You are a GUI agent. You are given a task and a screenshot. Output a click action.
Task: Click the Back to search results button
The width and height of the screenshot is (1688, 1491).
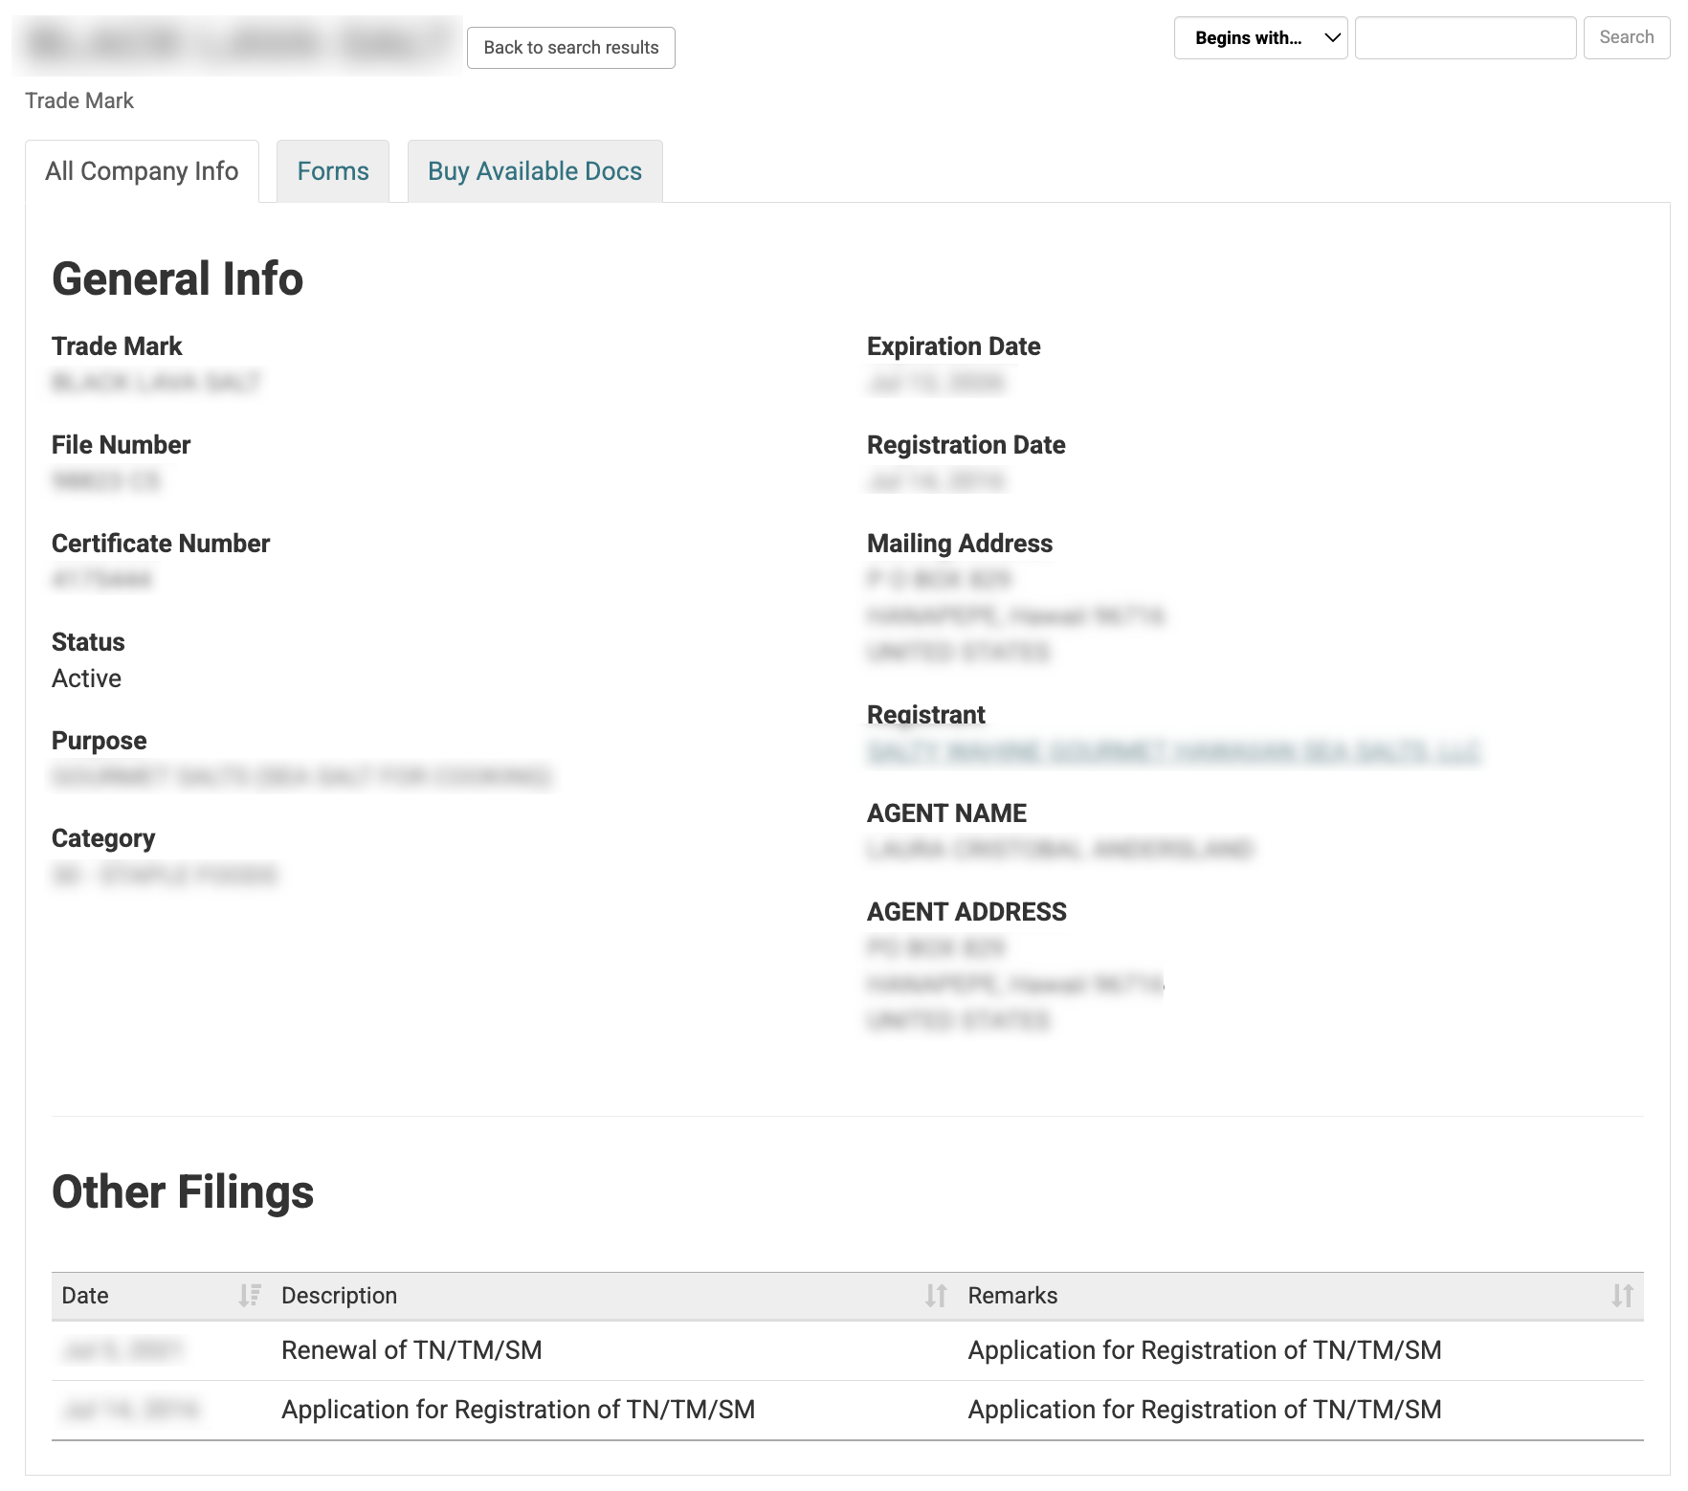click(x=571, y=48)
